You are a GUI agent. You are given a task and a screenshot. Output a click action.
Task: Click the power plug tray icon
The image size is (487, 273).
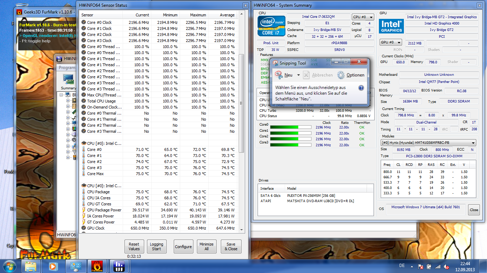[429, 266]
